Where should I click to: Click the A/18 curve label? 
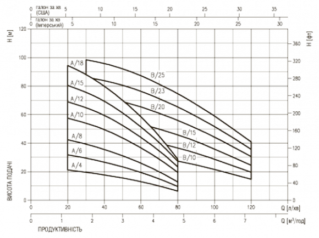click(x=77, y=63)
